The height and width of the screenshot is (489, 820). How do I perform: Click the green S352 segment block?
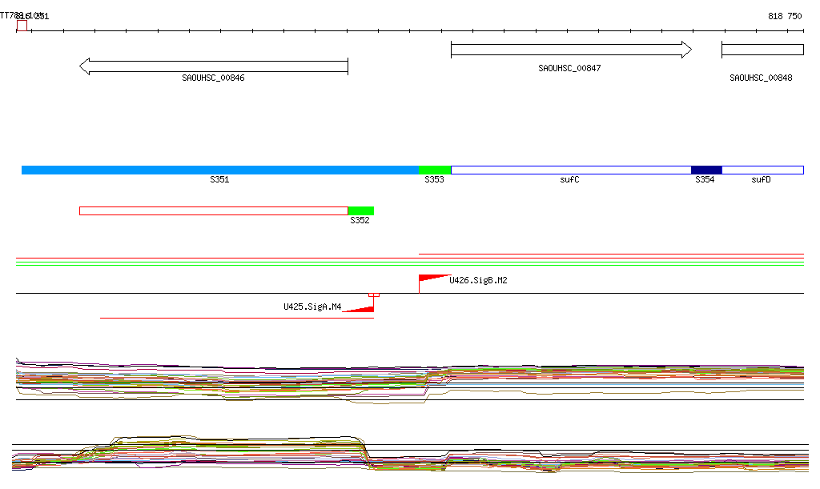pos(361,210)
